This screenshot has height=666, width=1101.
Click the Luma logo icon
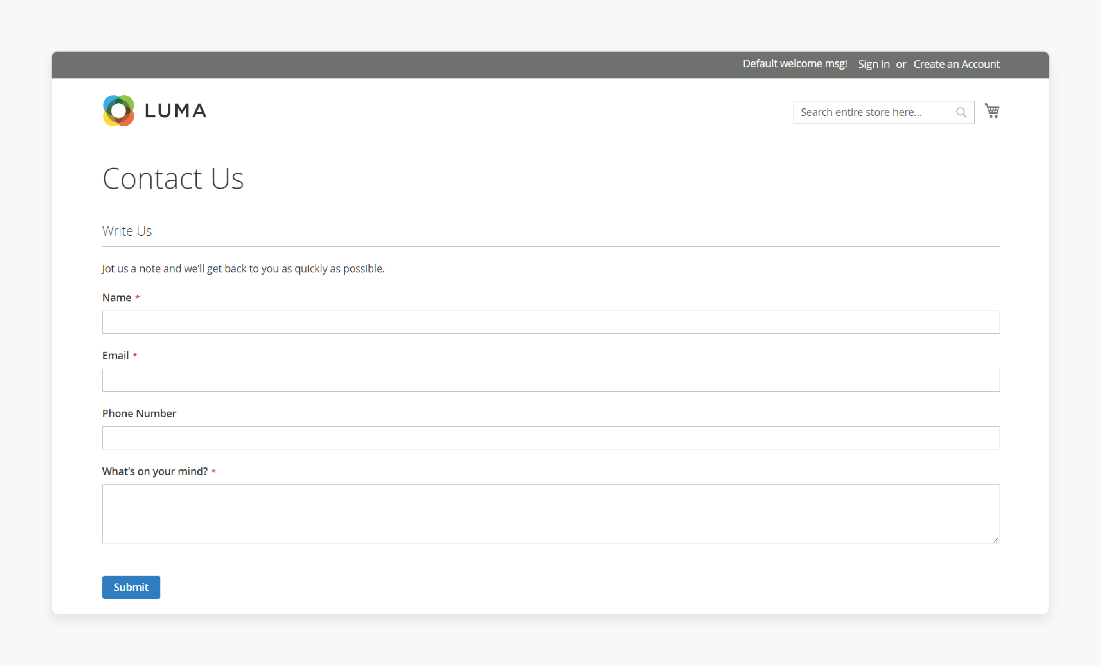118,111
